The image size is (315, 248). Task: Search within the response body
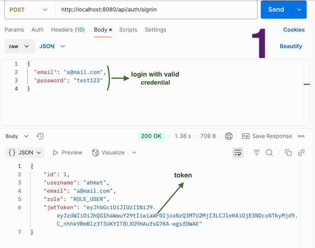(x=270, y=153)
